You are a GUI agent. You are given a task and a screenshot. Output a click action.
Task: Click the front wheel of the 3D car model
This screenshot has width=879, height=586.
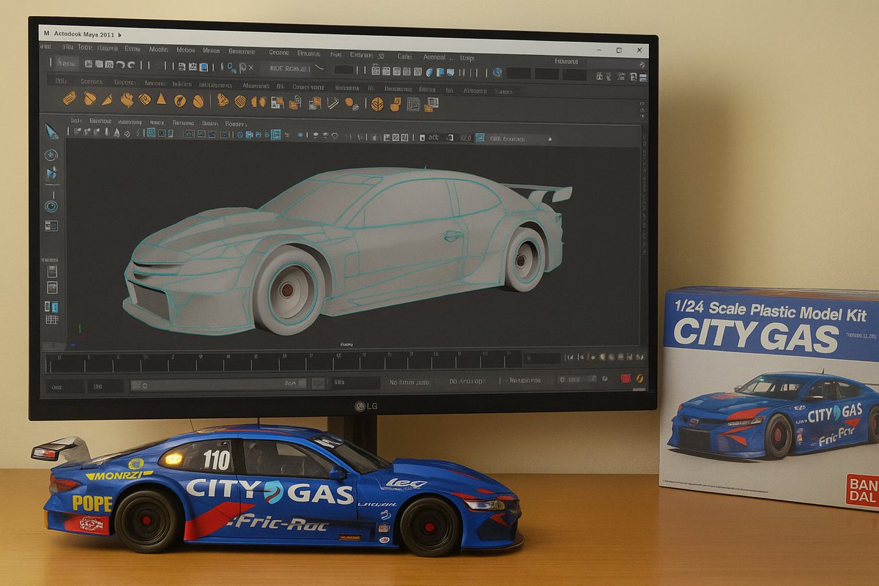(x=288, y=290)
